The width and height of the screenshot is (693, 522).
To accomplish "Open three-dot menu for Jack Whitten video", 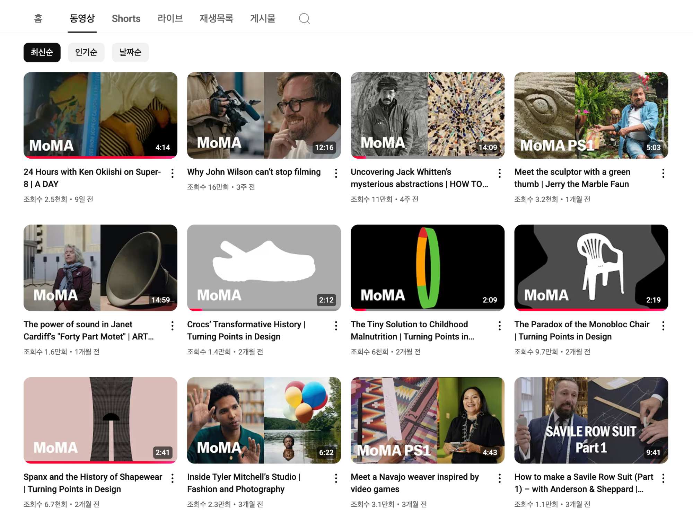I will coord(499,173).
